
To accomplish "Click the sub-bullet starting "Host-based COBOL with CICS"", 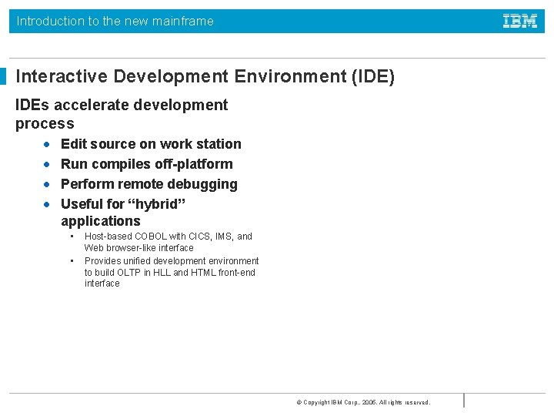I will pyautogui.click(x=169, y=242).
